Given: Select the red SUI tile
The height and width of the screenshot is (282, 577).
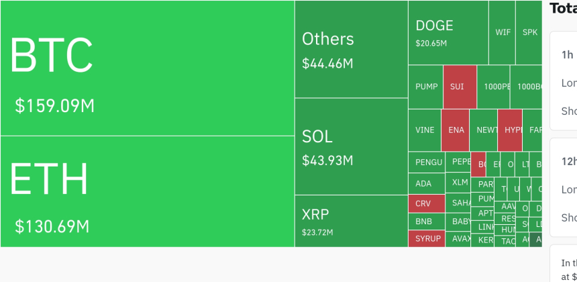Looking at the screenshot, I should 460,87.
